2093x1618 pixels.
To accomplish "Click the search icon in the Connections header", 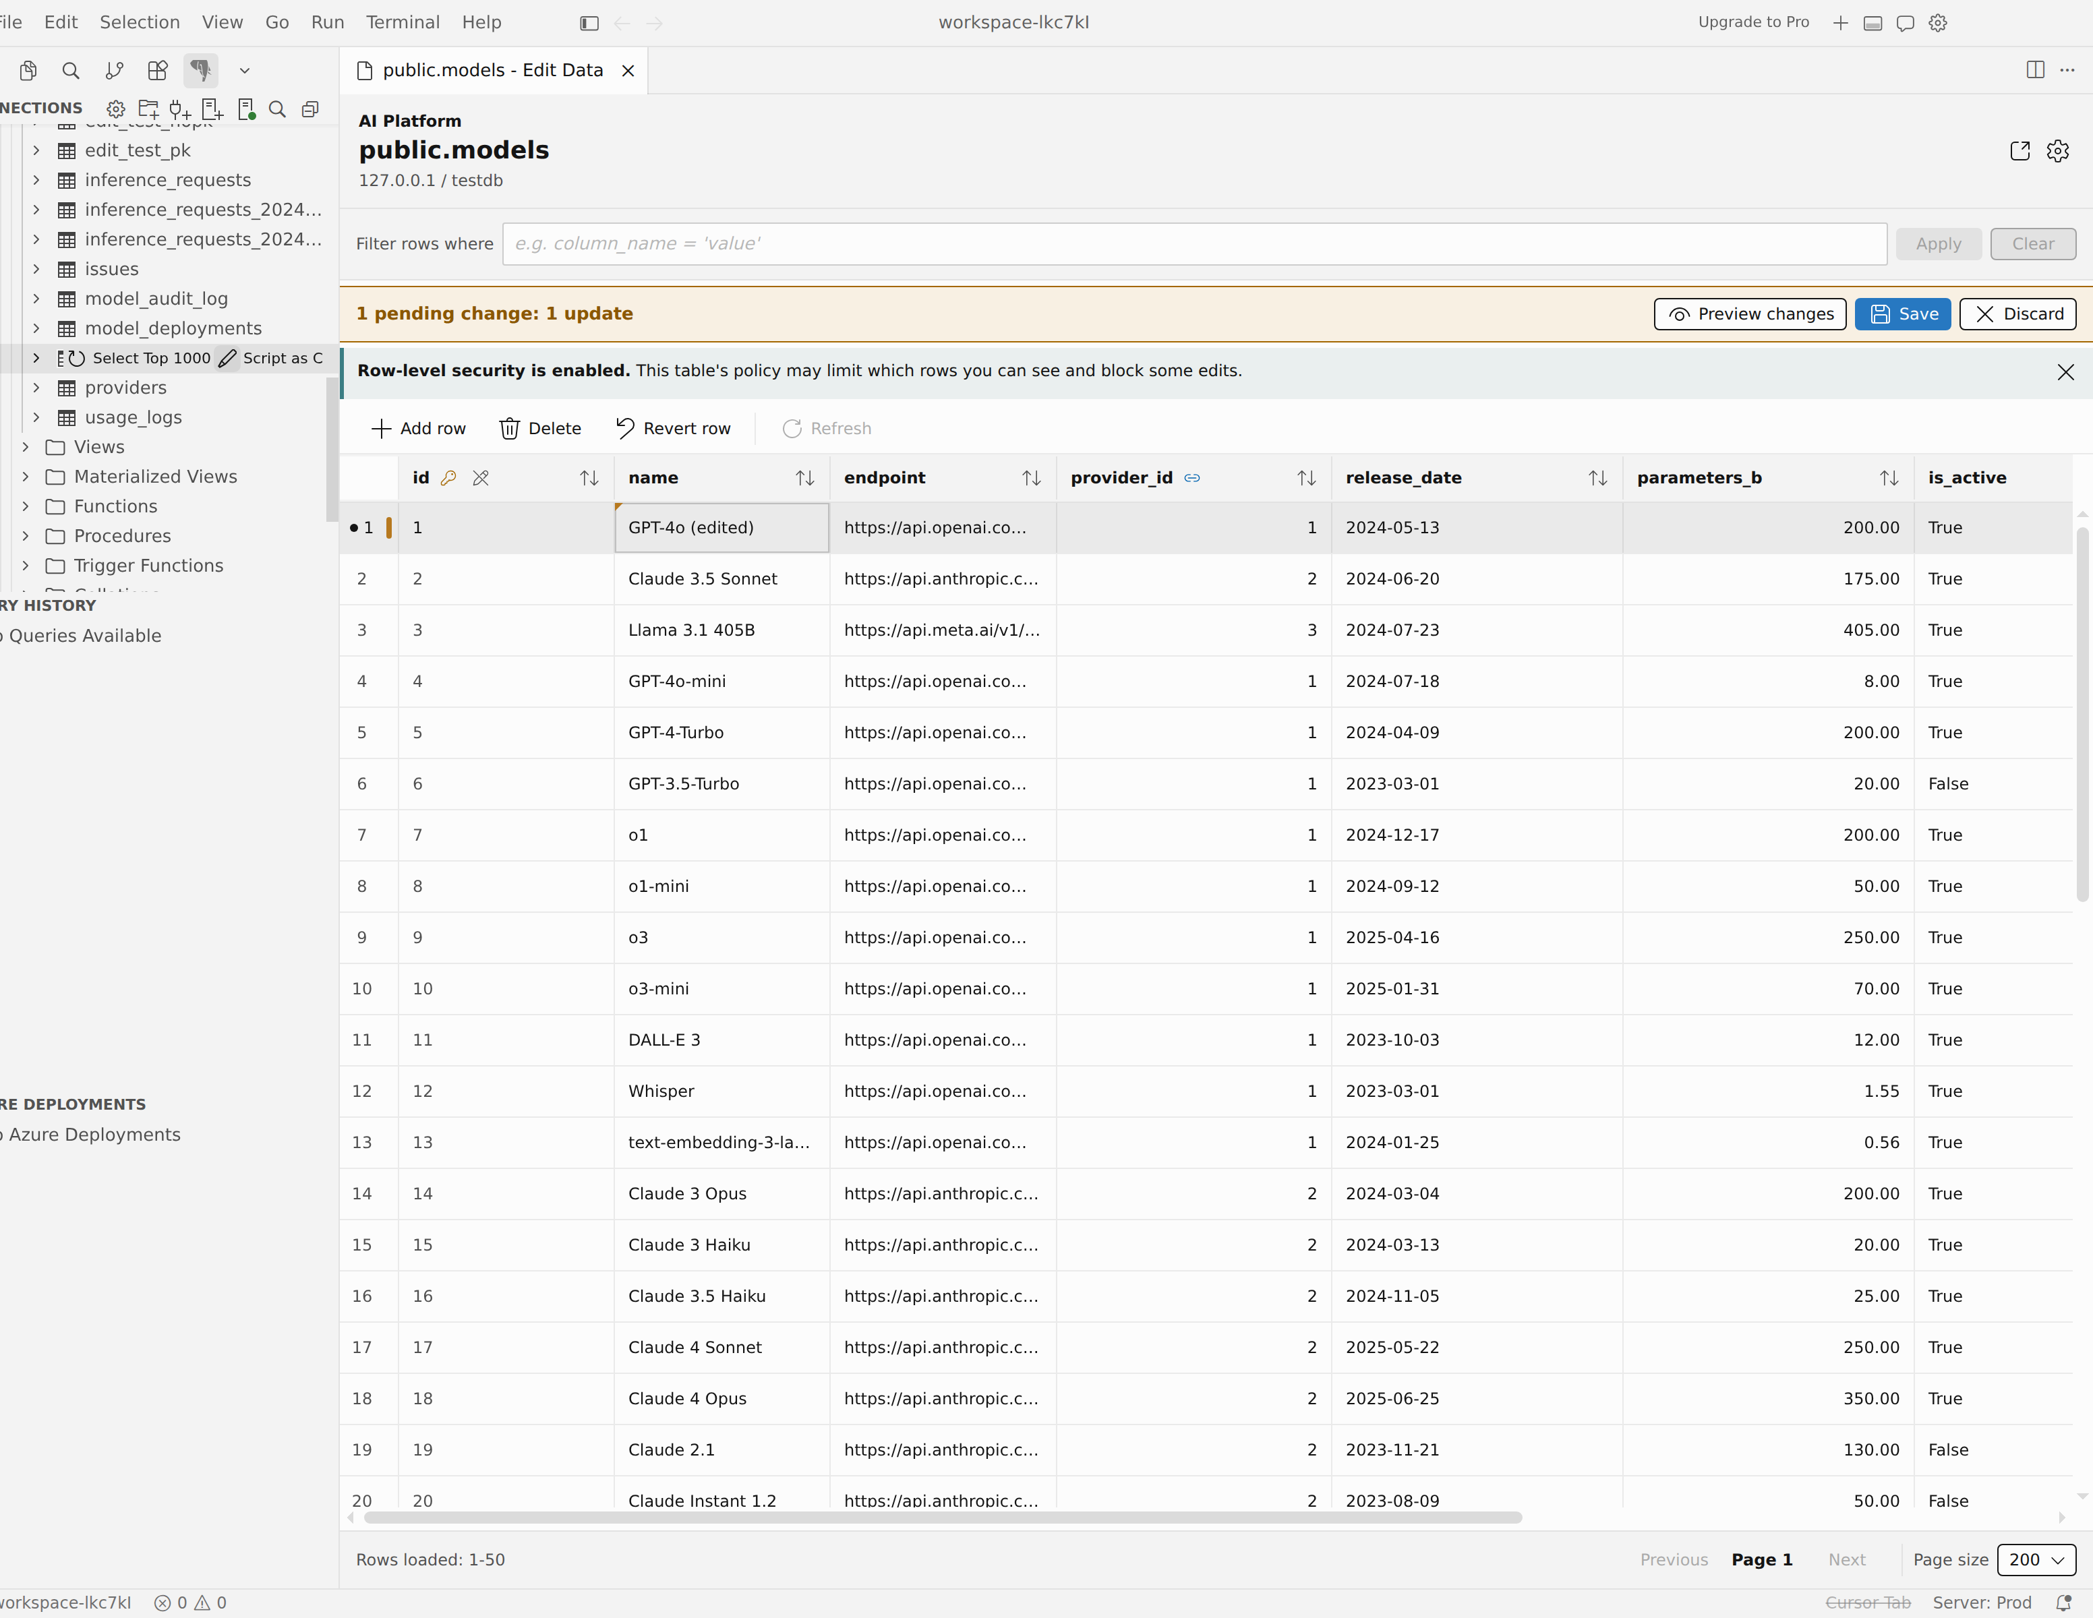I will [x=277, y=109].
